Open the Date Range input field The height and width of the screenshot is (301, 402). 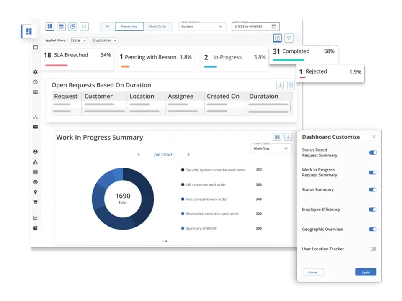click(255, 26)
